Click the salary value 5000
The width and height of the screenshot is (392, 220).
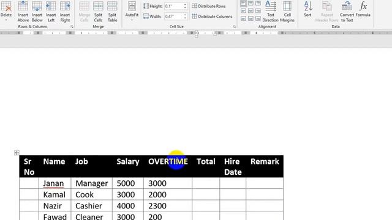[x=126, y=183]
